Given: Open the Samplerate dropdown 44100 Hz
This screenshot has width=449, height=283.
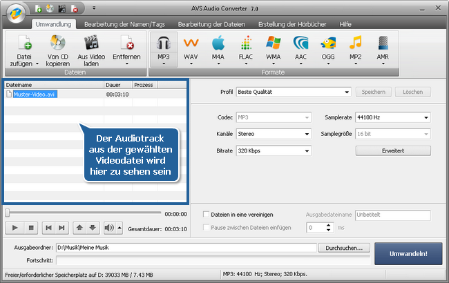Looking at the screenshot, I should (x=393, y=117).
